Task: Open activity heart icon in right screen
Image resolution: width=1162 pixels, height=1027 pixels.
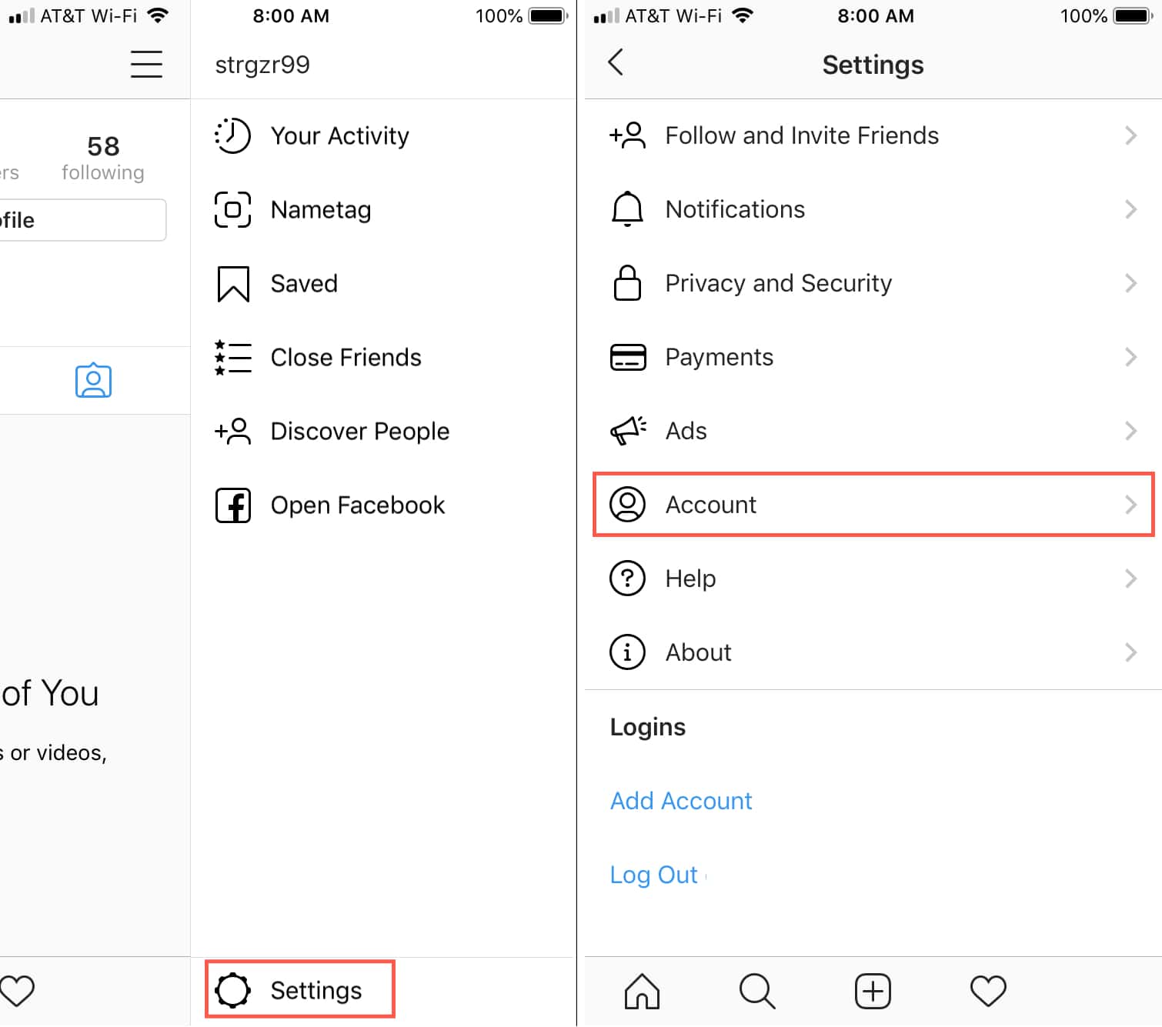Action: pyautogui.click(x=988, y=990)
